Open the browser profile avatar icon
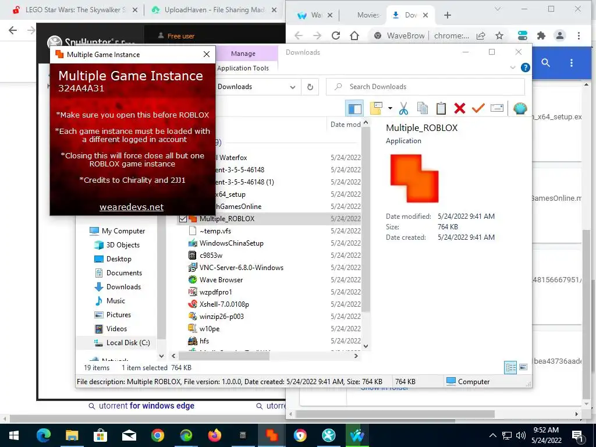Screen dimensions: 596x447 point(560,36)
